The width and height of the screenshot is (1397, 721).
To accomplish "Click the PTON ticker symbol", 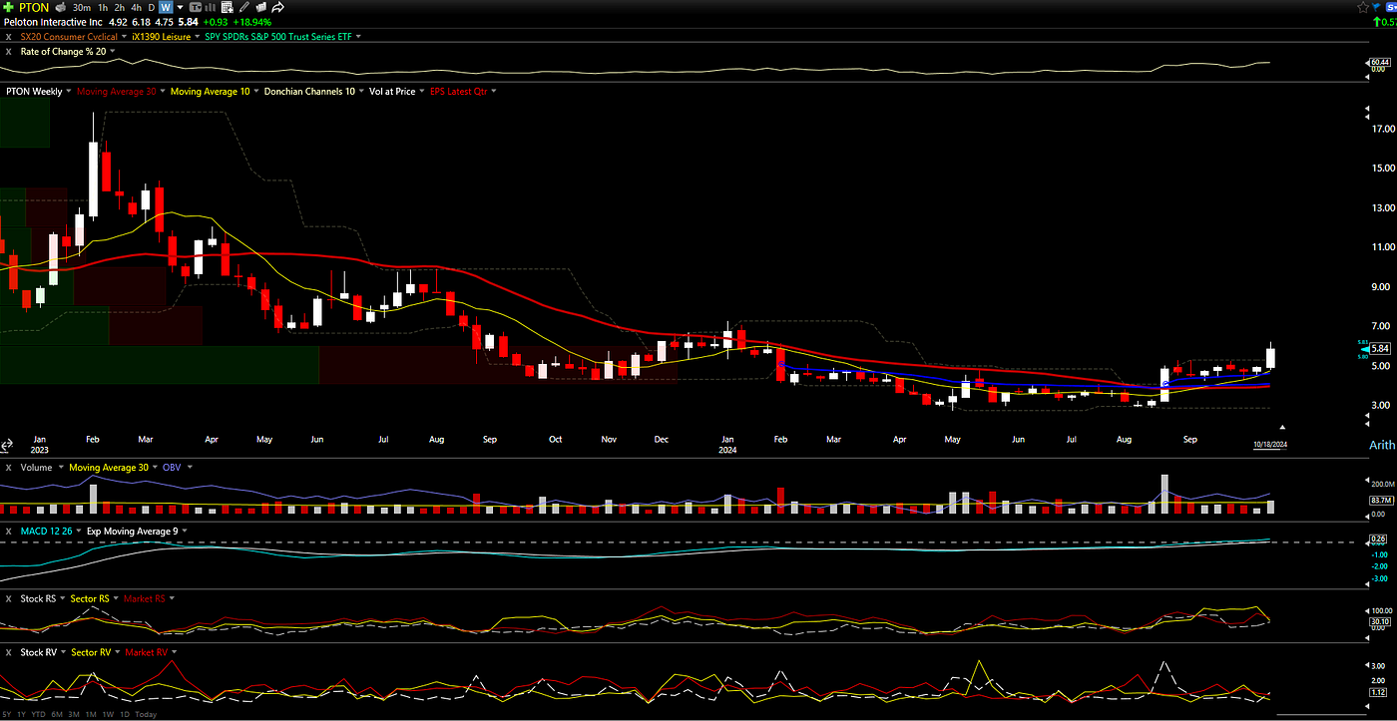I will click(34, 7).
